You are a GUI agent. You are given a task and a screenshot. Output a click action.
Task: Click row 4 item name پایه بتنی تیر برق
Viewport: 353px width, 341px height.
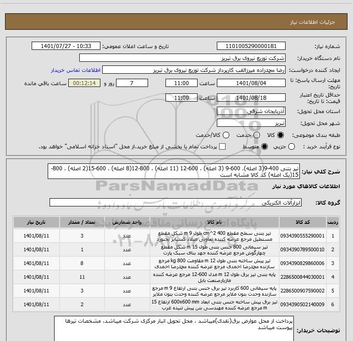click(215, 277)
